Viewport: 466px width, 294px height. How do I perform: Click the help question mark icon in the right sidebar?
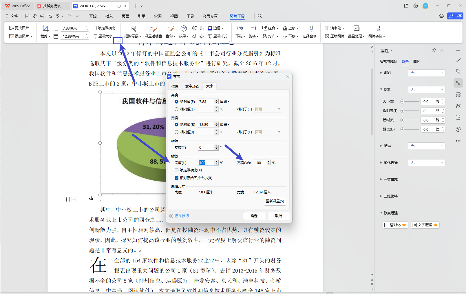tap(458, 129)
